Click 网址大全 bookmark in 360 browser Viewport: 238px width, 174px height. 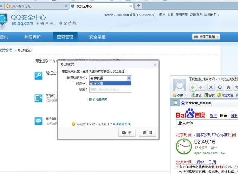coord(225,95)
